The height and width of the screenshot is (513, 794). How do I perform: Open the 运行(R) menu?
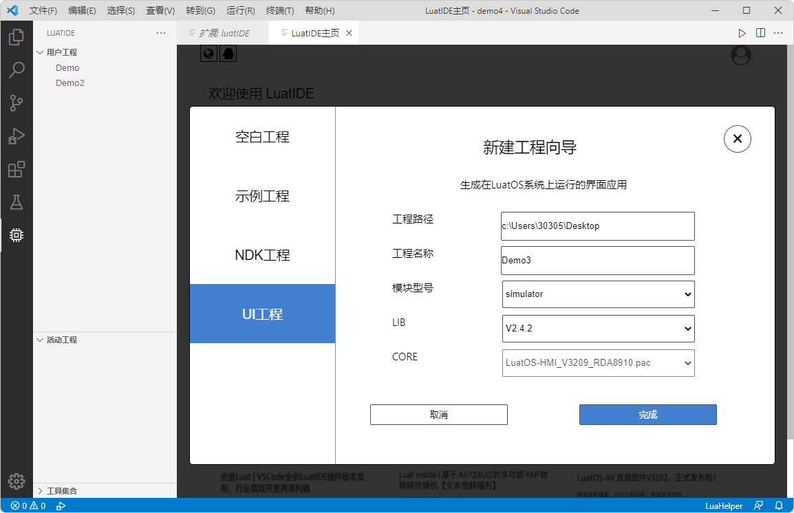click(x=241, y=10)
